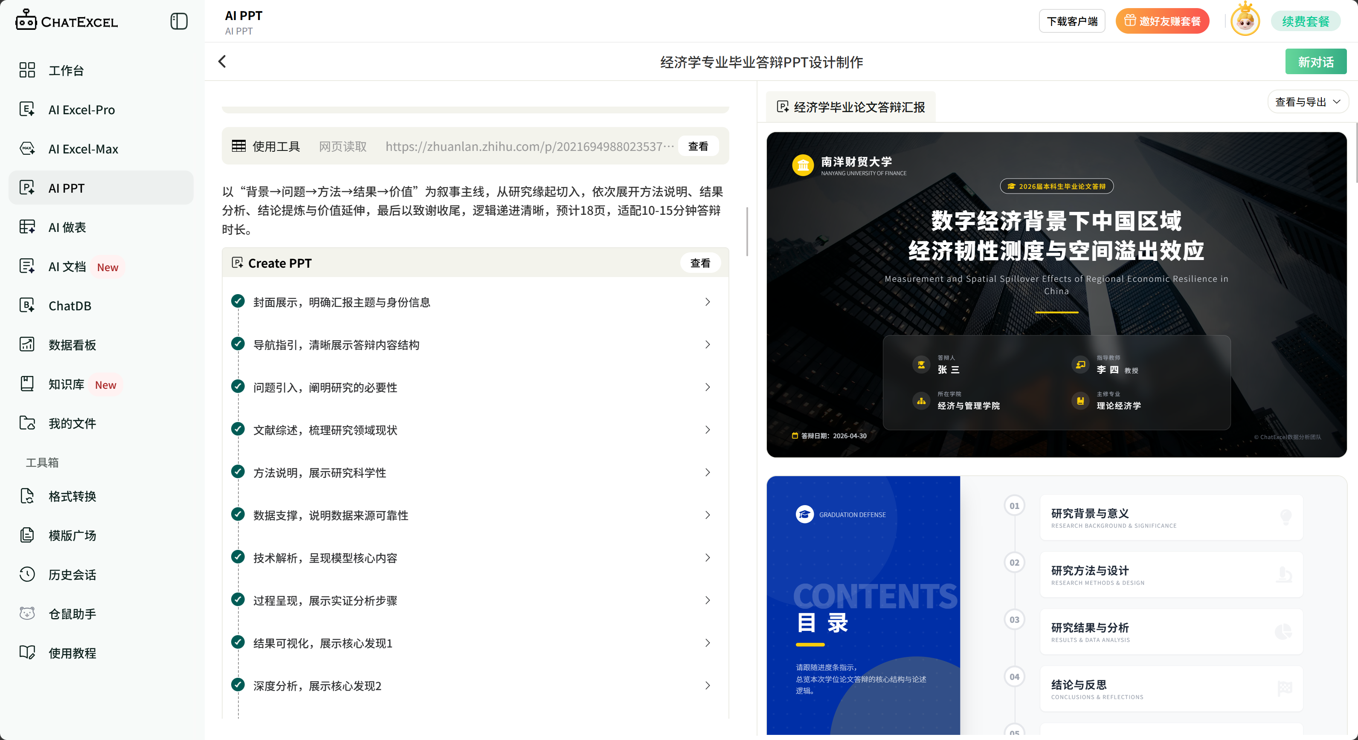Image resolution: width=1358 pixels, height=740 pixels.
Task: Click the 格式转换 file convert icon
Action: pyautogui.click(x=27, y=496)
